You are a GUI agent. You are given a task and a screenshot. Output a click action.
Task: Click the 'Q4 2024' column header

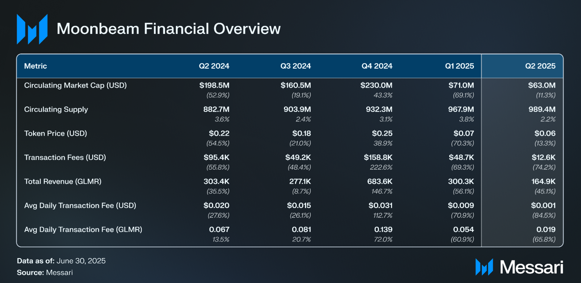coord(377,66)
